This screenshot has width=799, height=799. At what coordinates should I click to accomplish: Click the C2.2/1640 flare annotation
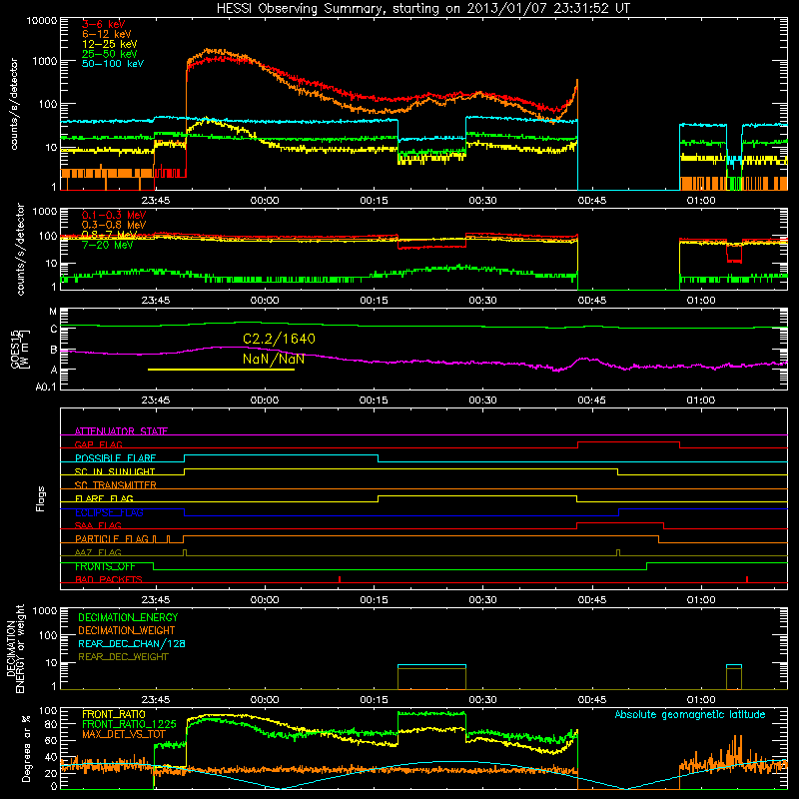pos(279,339)
